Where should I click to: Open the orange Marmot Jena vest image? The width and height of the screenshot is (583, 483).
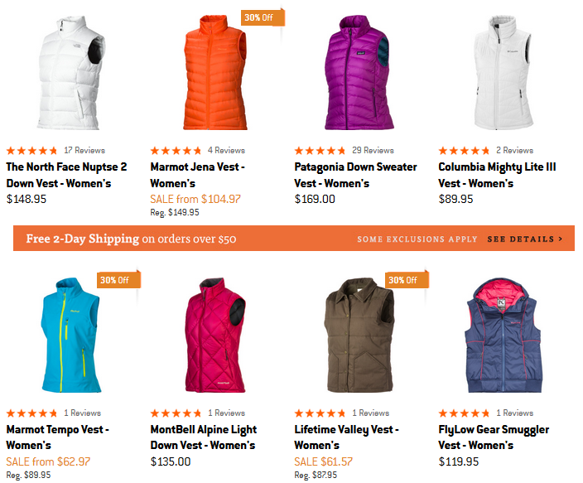(215, 73)
